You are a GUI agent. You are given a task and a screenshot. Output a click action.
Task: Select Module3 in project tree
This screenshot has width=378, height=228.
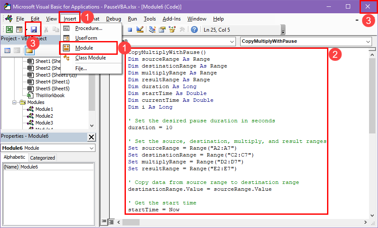click(44, 123)
